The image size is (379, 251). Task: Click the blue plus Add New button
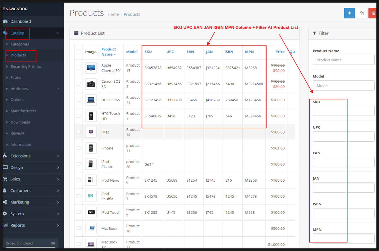pyautogui.click(x=349, y=13)
